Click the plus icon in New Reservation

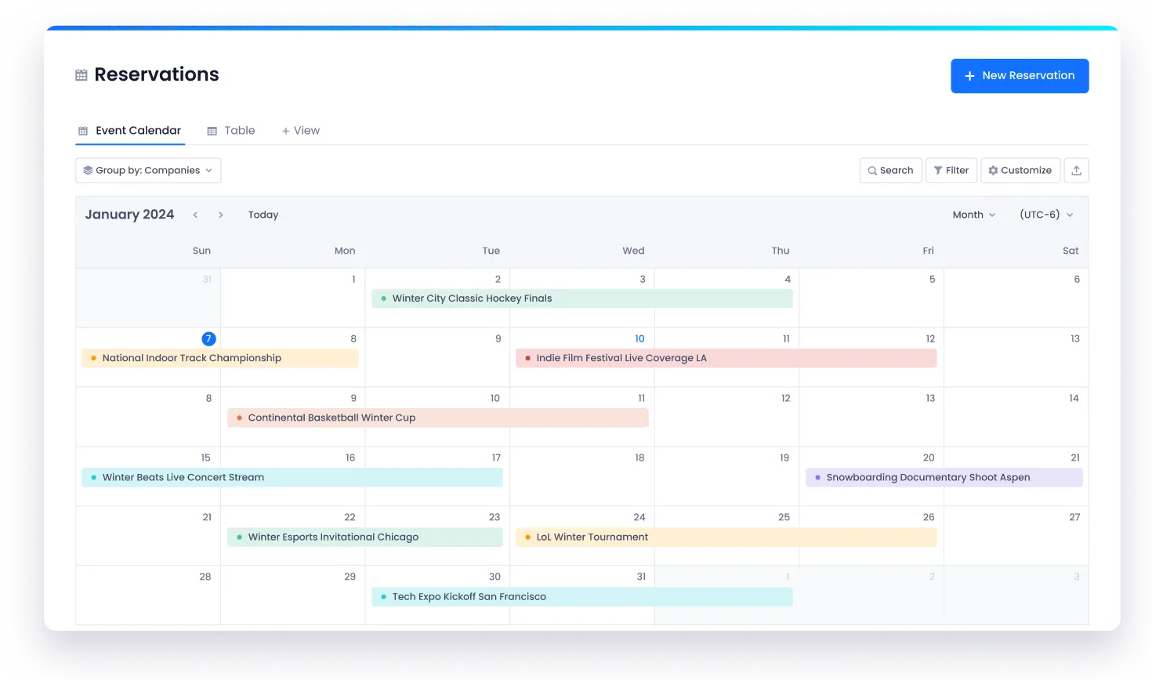point(969,76)
